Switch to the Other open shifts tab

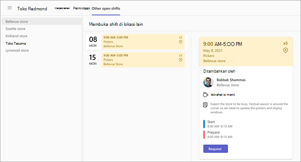pos(106,9)
